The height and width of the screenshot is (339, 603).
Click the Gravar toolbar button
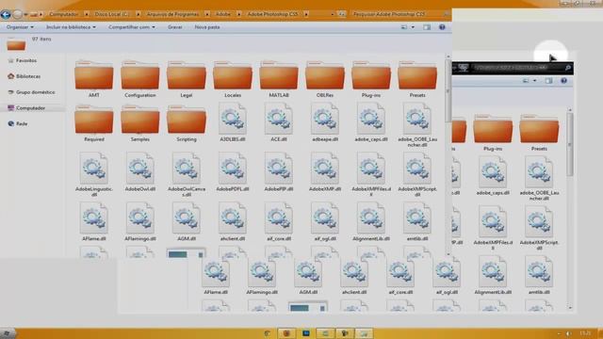click(x=175, y=27)
